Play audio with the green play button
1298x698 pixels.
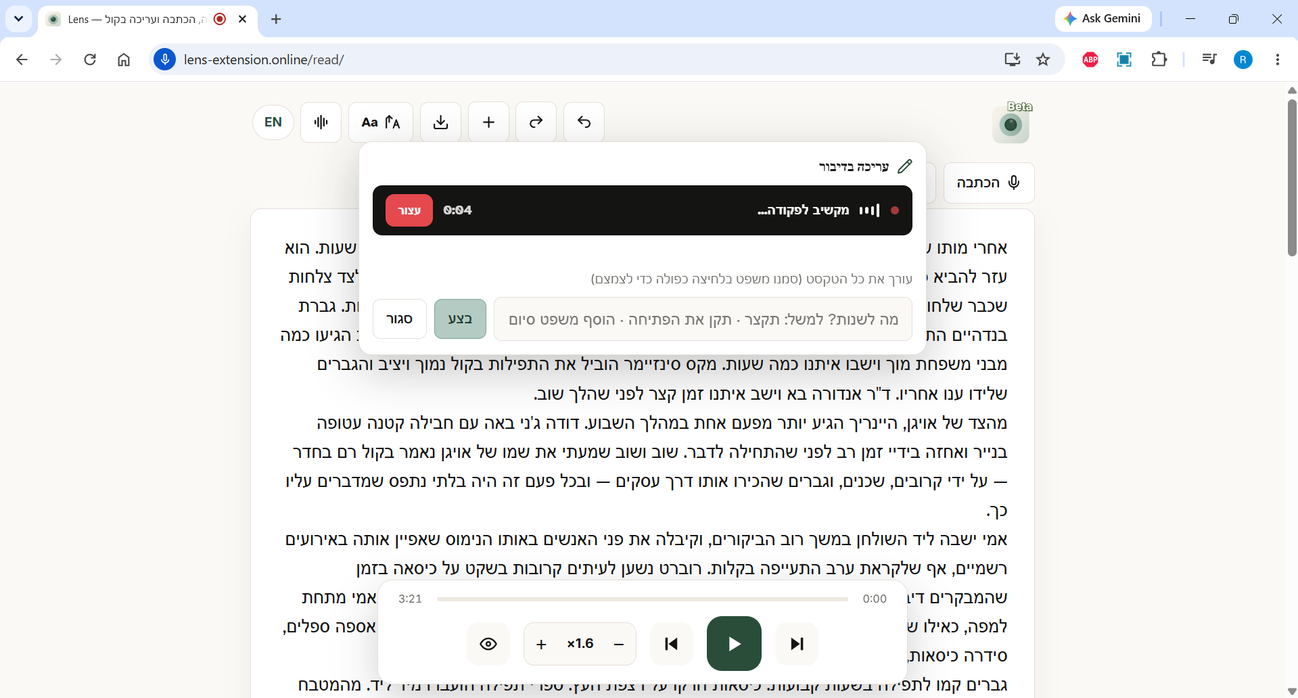pyautogui.click(x=734, y=643)
